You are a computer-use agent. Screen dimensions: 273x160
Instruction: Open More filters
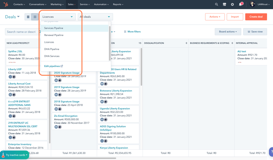(x=132, y=32)
